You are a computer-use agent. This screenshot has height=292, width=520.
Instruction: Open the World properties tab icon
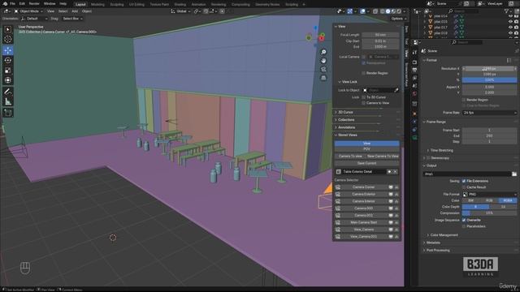(414, 94)
